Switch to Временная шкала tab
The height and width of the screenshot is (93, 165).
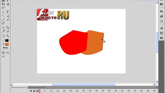[19, 88]
